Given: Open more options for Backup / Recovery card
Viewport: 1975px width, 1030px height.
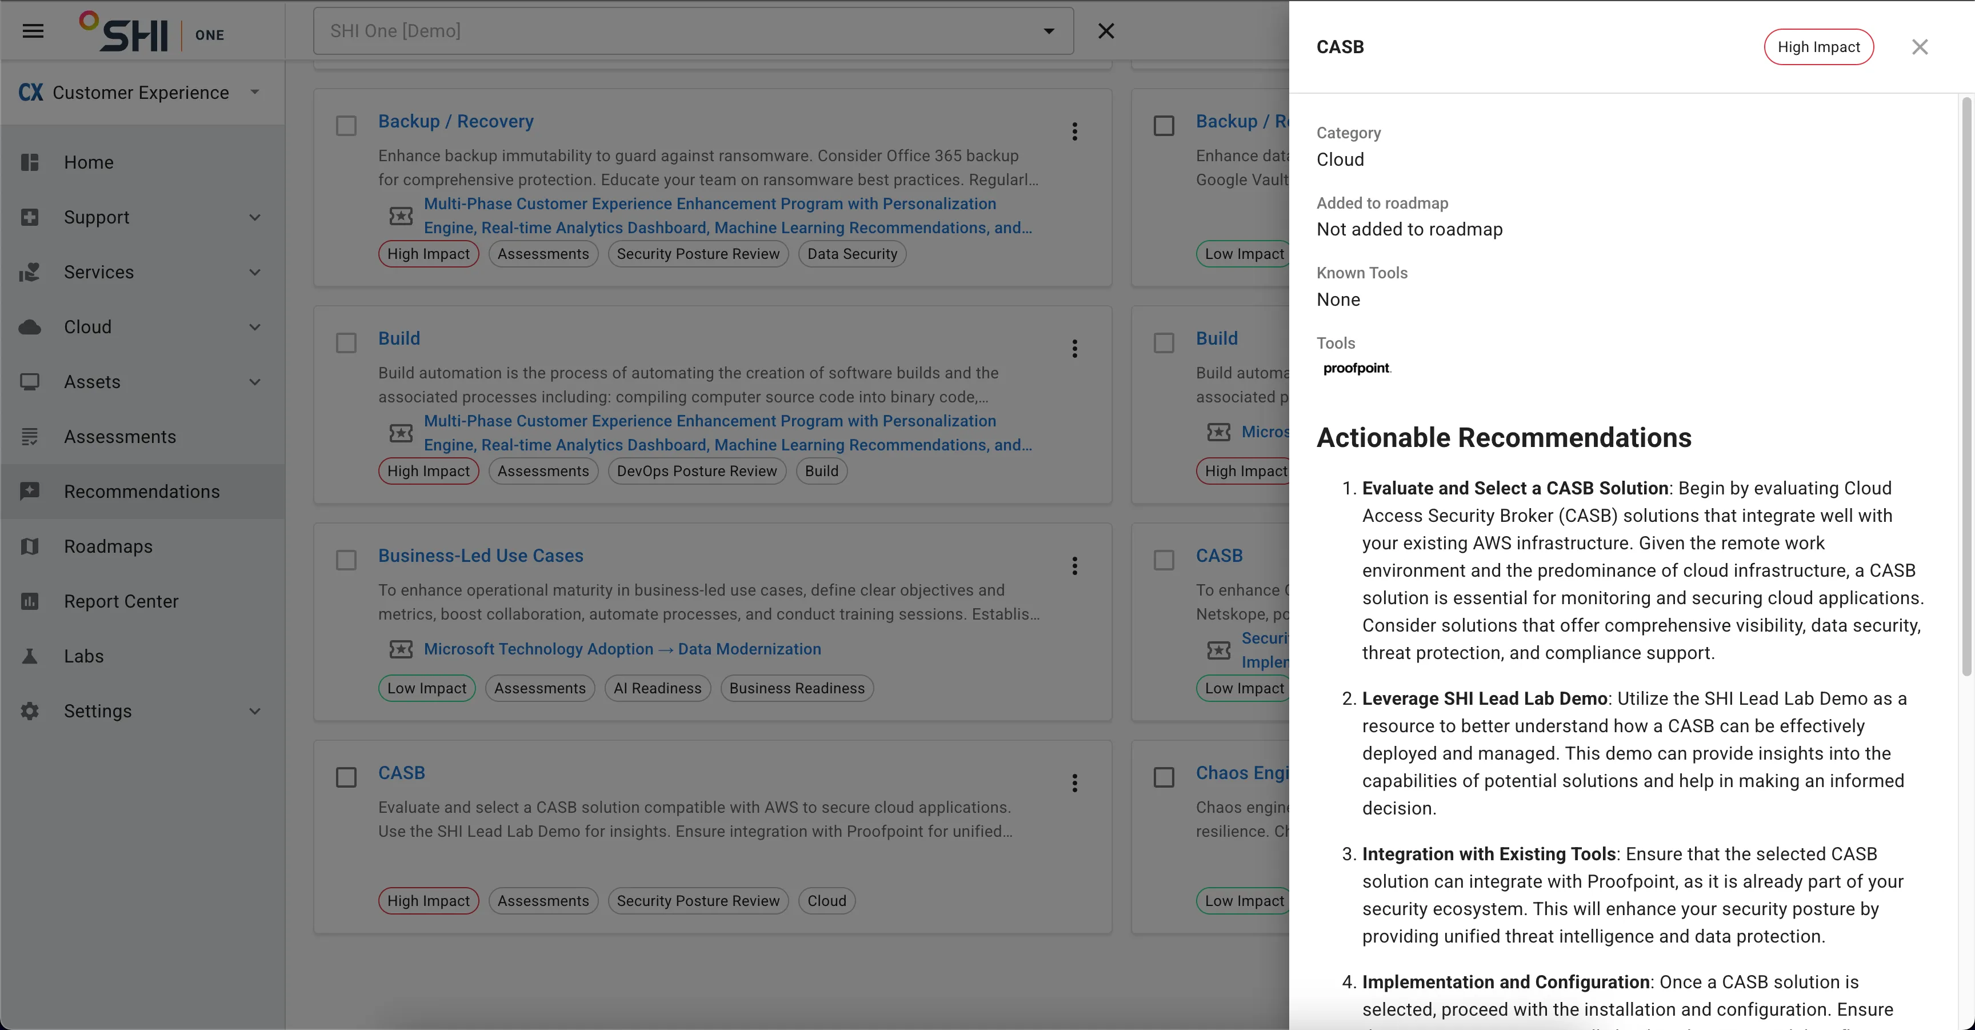Looking at the screenshot, I should click(x=1075, y=131).
